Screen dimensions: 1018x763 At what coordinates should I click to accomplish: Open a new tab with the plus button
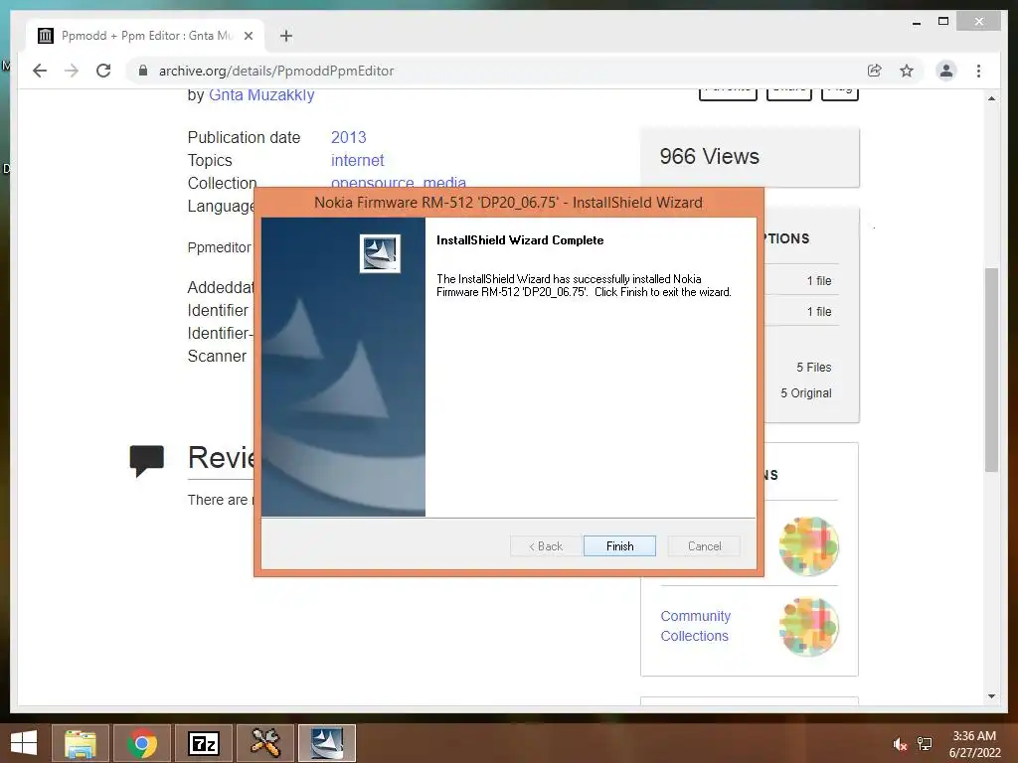[286, 36]
